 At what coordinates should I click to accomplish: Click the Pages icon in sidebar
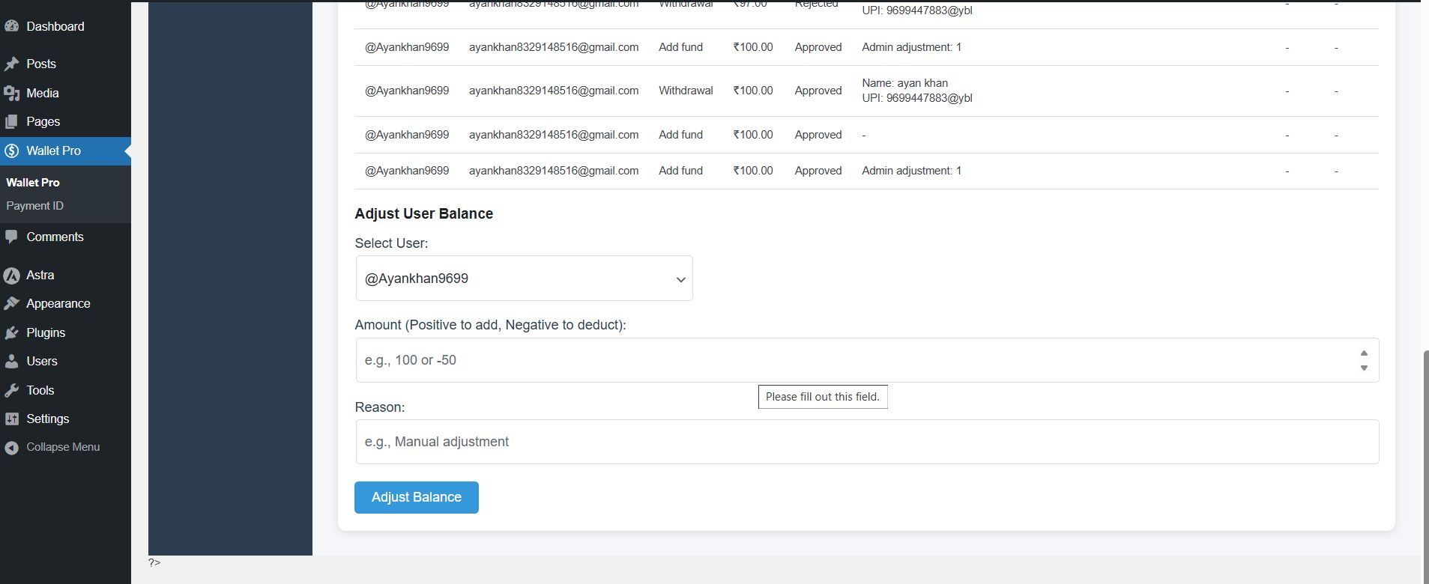click(x=11, y=122)
